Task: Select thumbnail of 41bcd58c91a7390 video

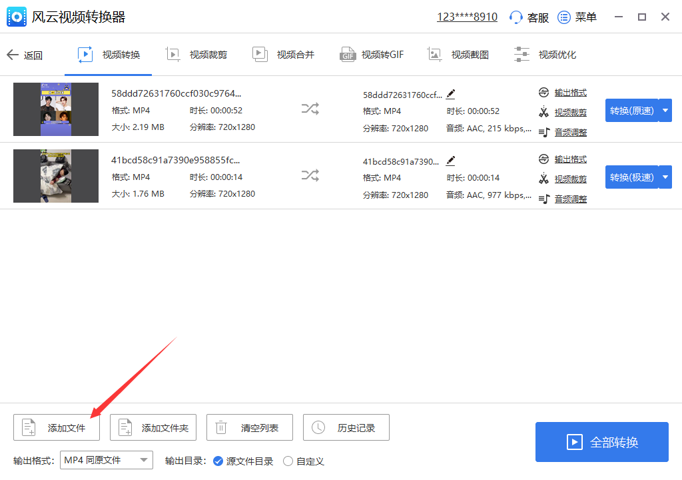Action: pos(56,176)
